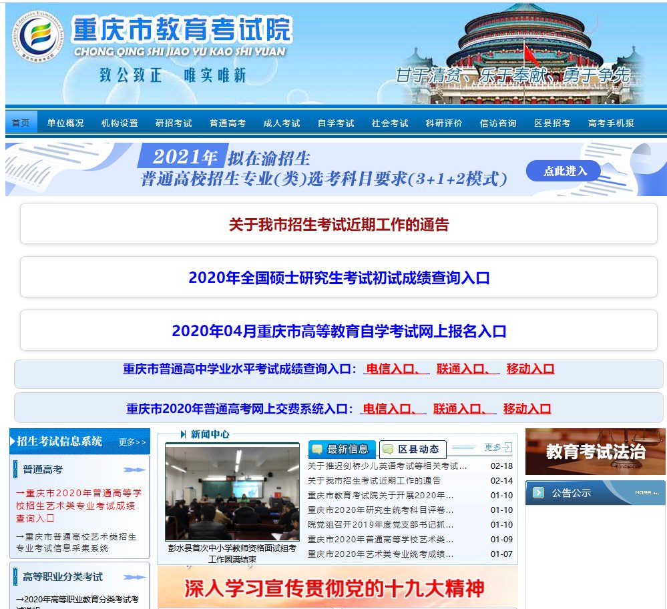This screenshot has width=667, height=609.
Task: Click the blue arrow beside 普通高考 section
Action: [134, 470]
